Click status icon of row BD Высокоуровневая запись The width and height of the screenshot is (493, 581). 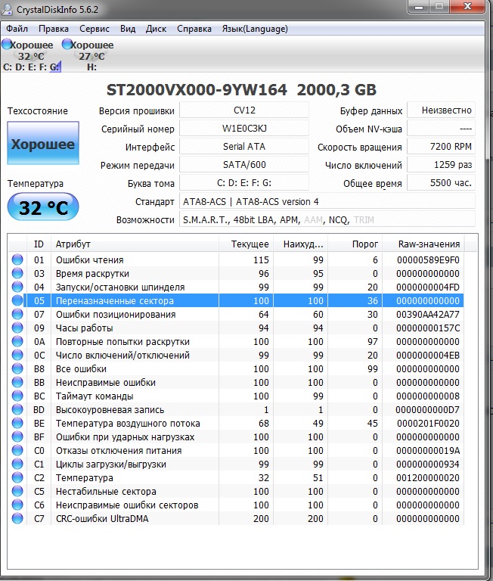click(x=17, y=409)
